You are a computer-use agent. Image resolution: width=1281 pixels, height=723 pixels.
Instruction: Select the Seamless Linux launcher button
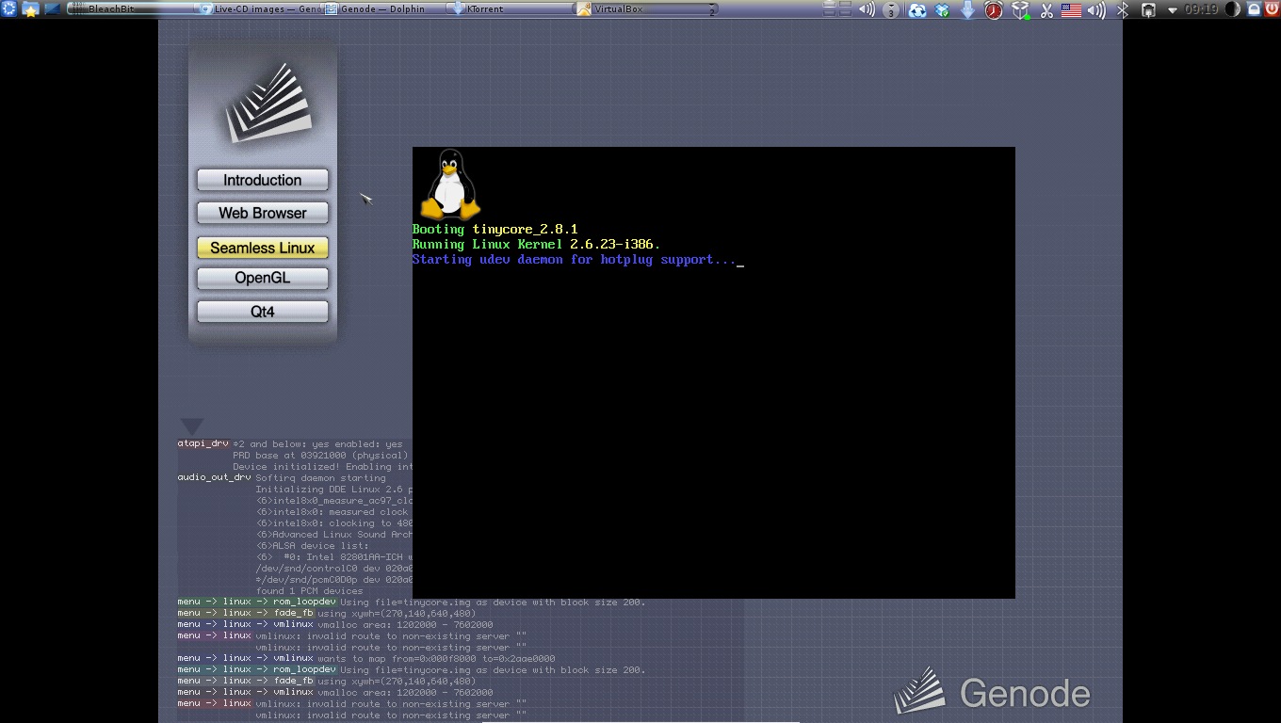point(263,248)
